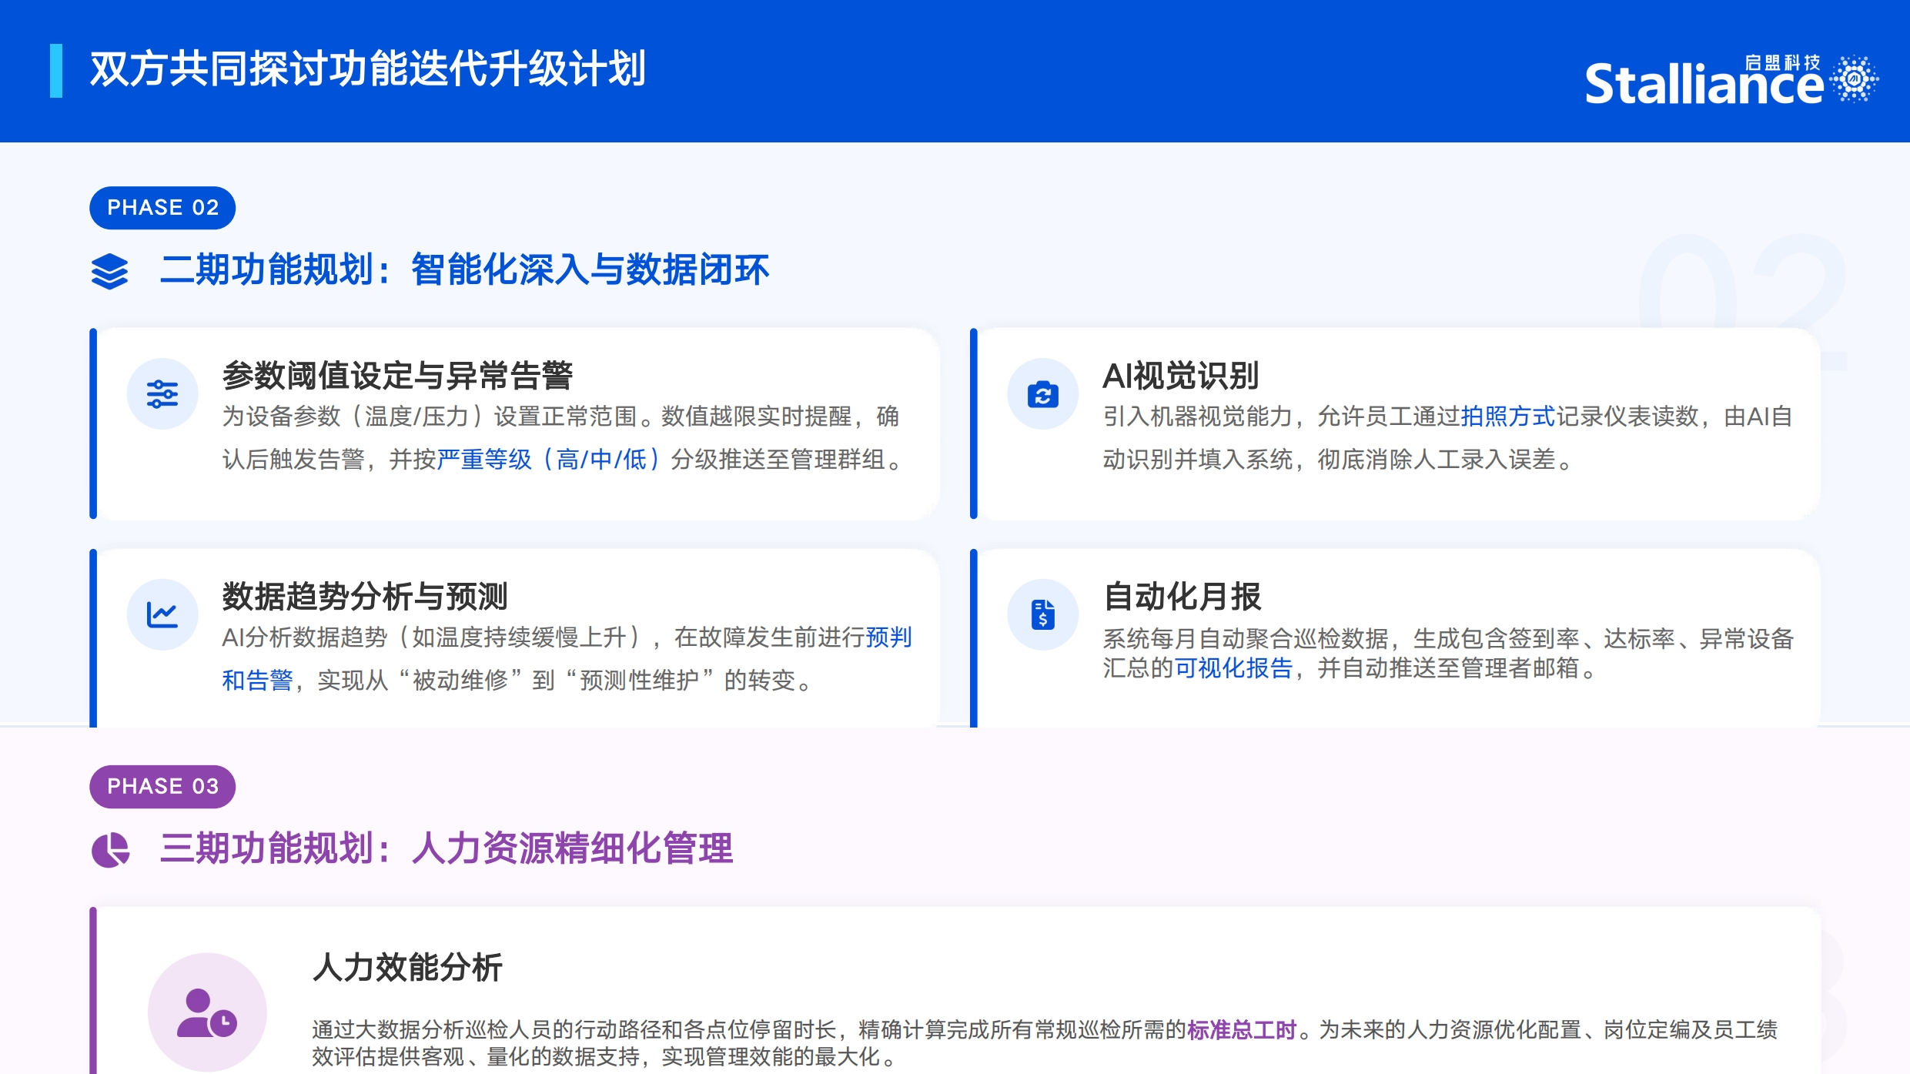
Task: Click the 拍照方式 highlighted link text
Action: pyautogui.click(x=1507, y=417)
